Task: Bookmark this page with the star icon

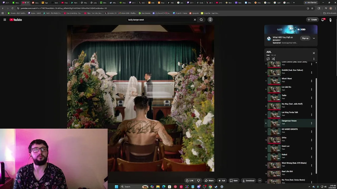Action: coord(312,8)
